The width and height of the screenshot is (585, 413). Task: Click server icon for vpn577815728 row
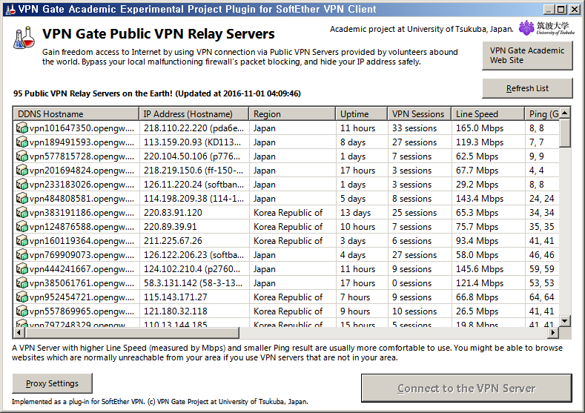(x=22, y=156)
